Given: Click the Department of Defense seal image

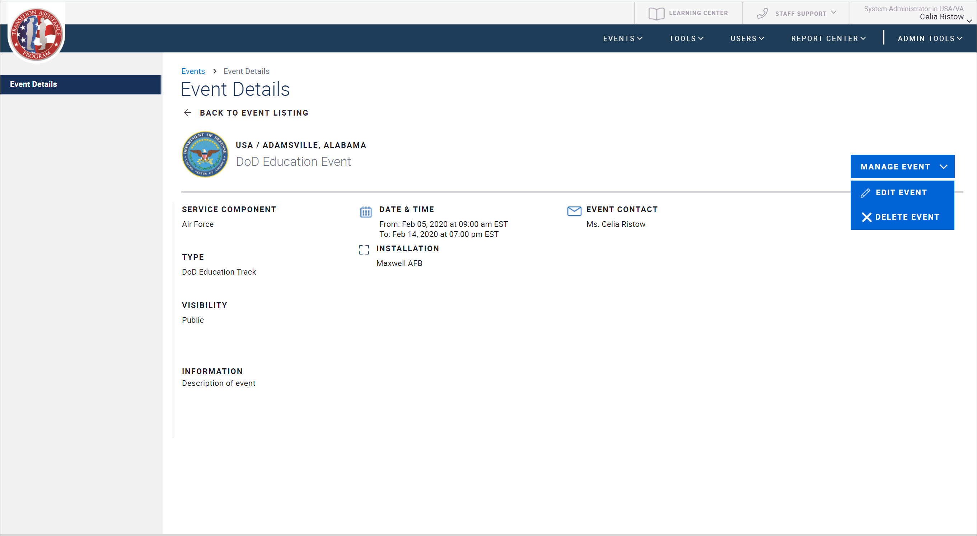Looking at the screenshot, I should [x=205, y=154].
